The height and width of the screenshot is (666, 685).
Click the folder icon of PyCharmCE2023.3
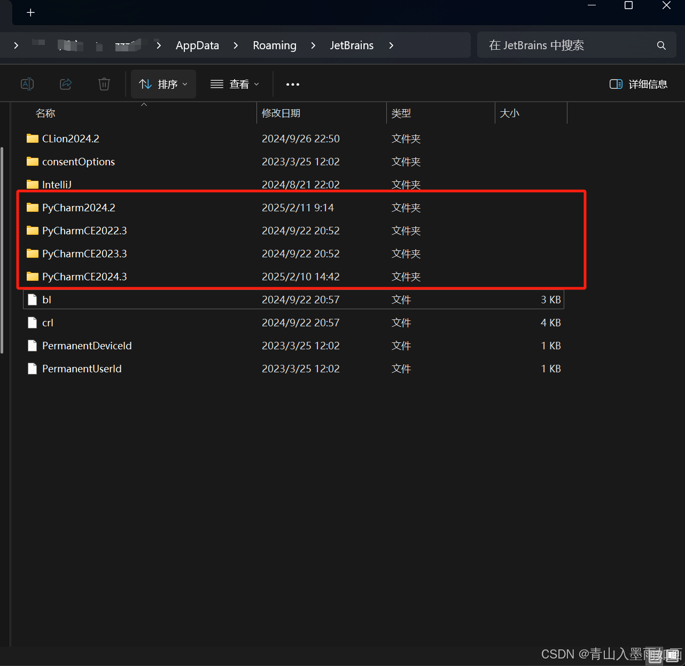click(33, 254)
